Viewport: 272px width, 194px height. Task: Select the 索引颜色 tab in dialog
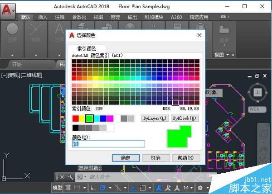87,48
